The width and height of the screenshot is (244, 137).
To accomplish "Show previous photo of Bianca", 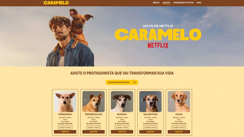I will [x=114, y=100].
